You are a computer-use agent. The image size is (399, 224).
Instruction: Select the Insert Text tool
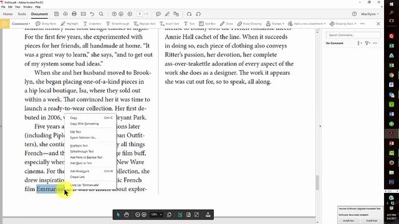[170, 24]
